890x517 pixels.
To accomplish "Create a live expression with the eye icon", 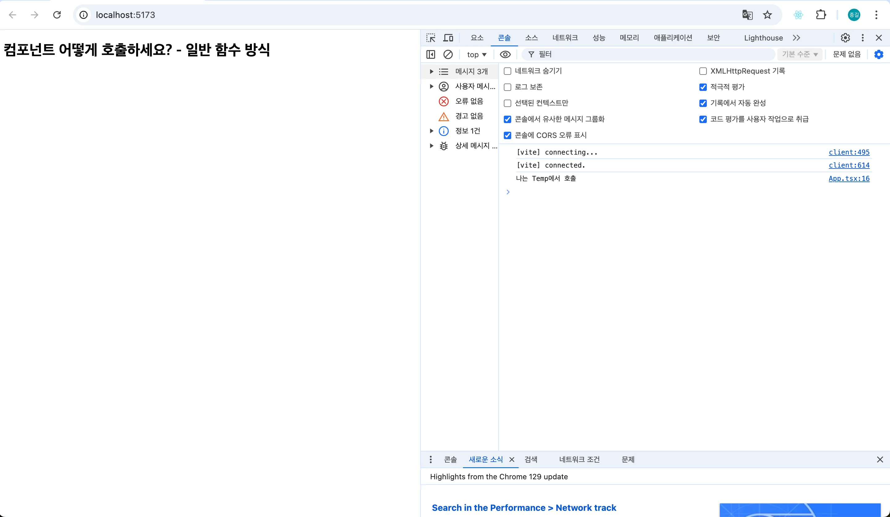I will 505,54.
